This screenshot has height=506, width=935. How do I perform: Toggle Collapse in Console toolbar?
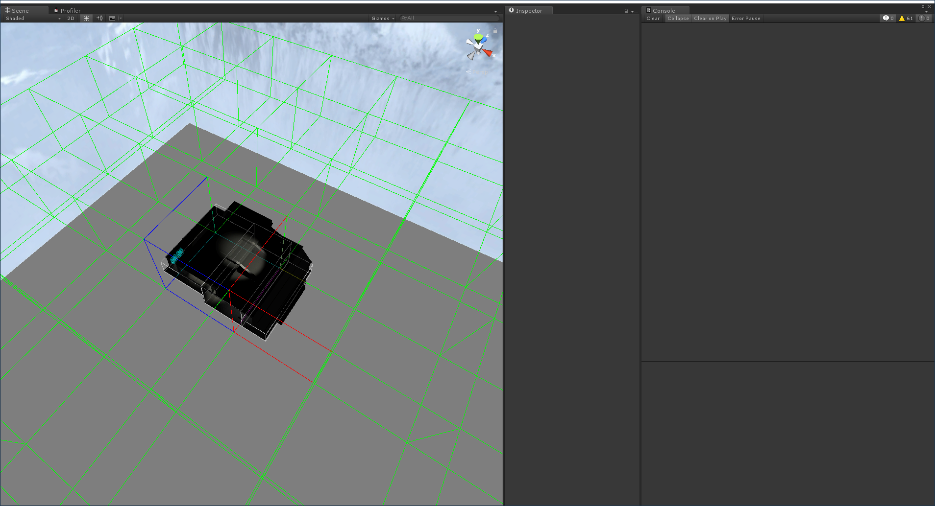[678, 19]
